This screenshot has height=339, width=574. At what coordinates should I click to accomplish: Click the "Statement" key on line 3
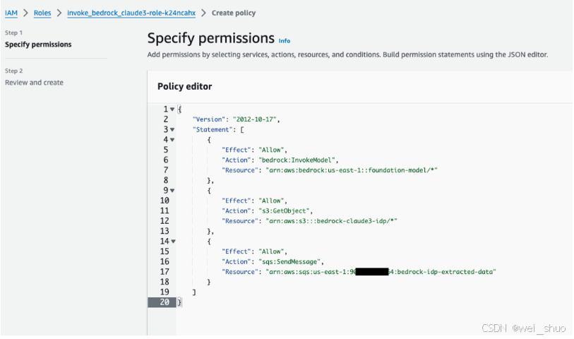[213, 129]
